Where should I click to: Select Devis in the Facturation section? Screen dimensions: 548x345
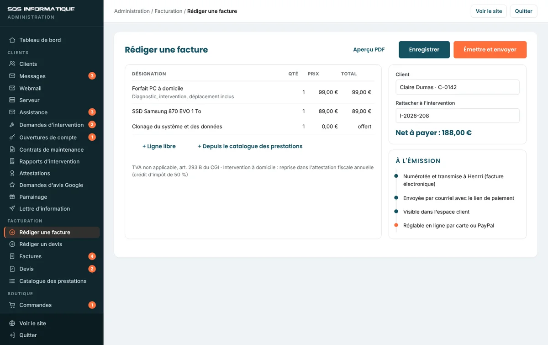click(x=52, y=269)
